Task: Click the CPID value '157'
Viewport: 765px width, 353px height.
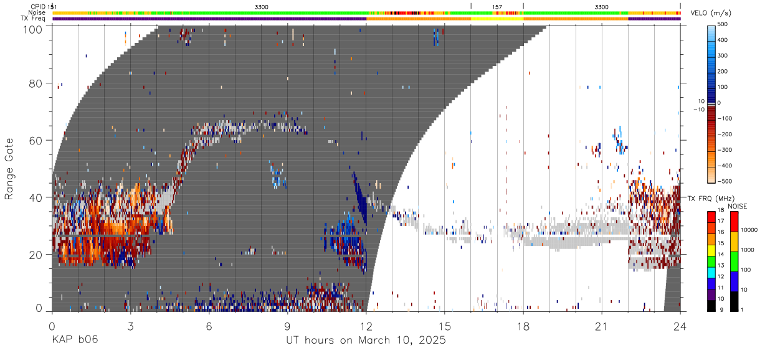Action: (x=497, y=6)
